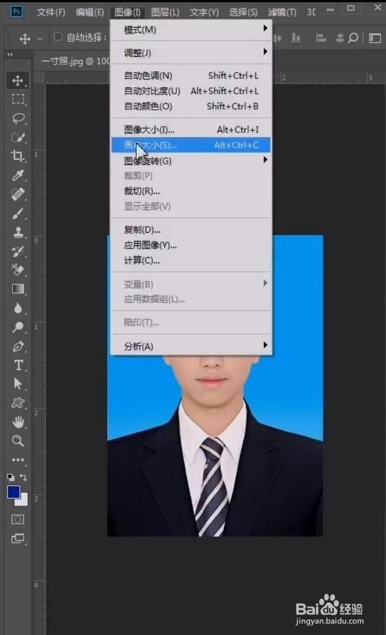
Task: Select the Gradient tool
Action: coord(18,289)
